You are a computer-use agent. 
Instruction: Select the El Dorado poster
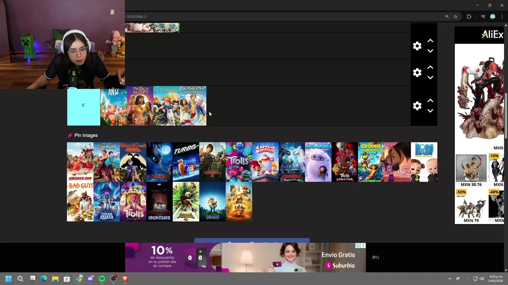coord(167,106)
